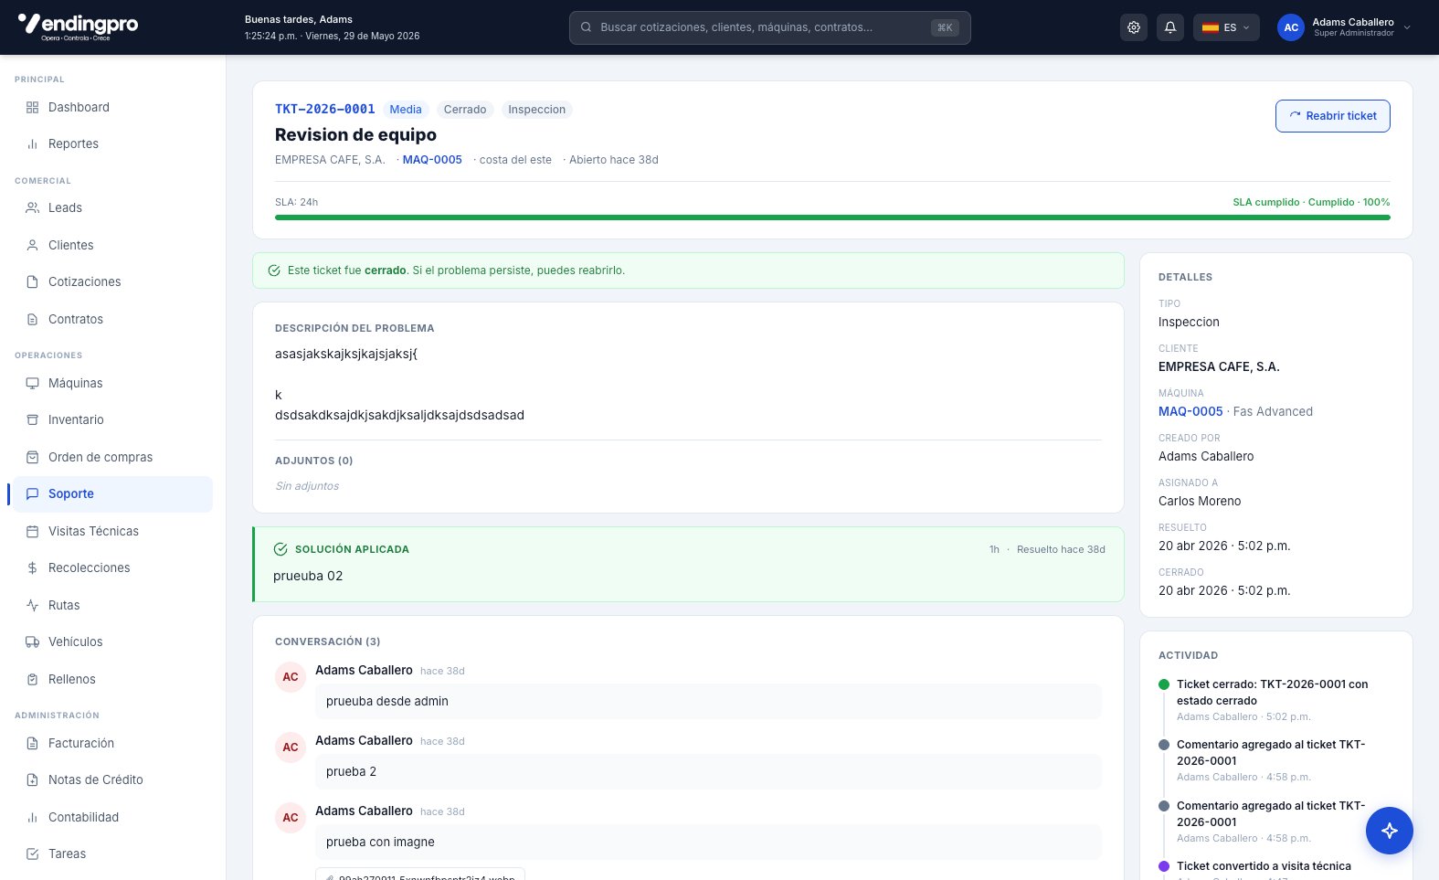The image size is (1439, 880).
Task: Open the Tareas menu item
Action: pyautogui.click(x=112, y=854)
